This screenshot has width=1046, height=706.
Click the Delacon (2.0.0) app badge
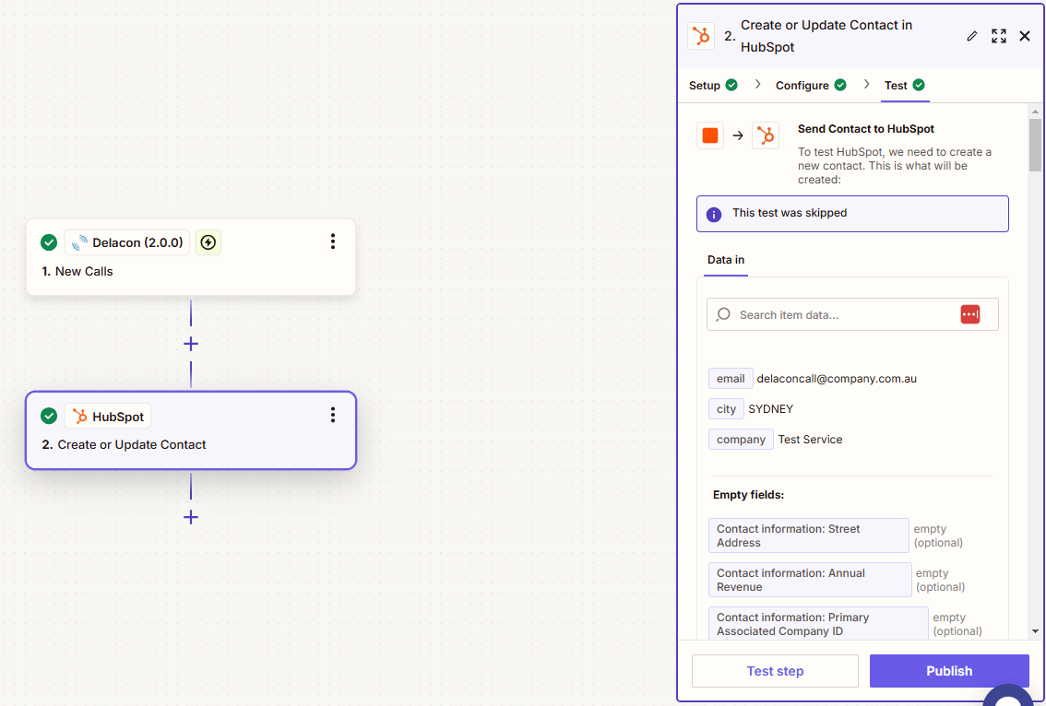pos(127,242)
